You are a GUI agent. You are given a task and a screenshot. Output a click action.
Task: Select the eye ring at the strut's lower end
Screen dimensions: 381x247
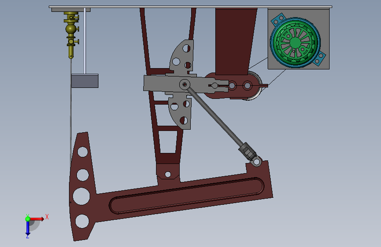coord(257,162)
